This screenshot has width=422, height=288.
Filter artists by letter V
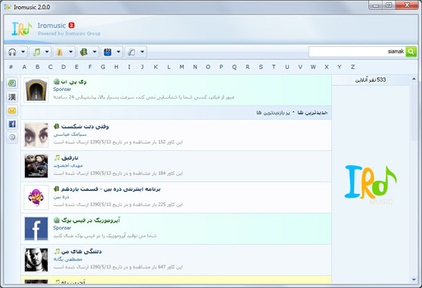(300, 67)
